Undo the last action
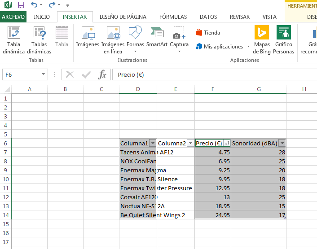This screenshot has width=317, height=249. [34, 4]
